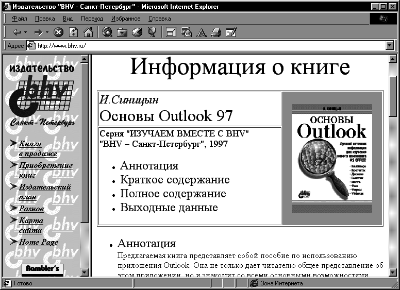Open the Файл menu

pyautogui.click(x=20, y=19)
